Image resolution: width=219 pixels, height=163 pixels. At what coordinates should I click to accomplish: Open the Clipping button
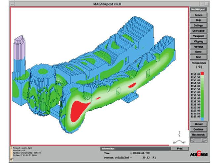pos(198,41)
